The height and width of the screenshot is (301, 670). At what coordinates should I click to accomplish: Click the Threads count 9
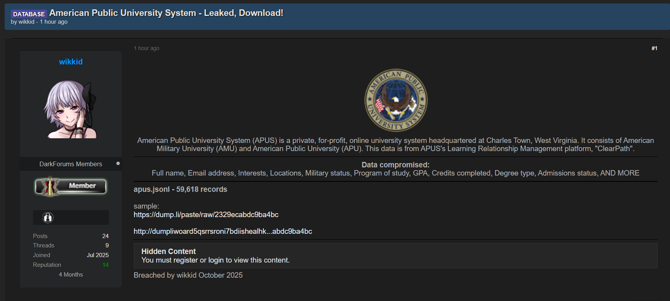[x=107, y=245]
